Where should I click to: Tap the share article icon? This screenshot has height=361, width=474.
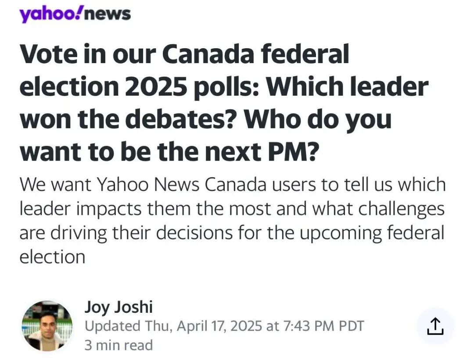pos(435,326)
